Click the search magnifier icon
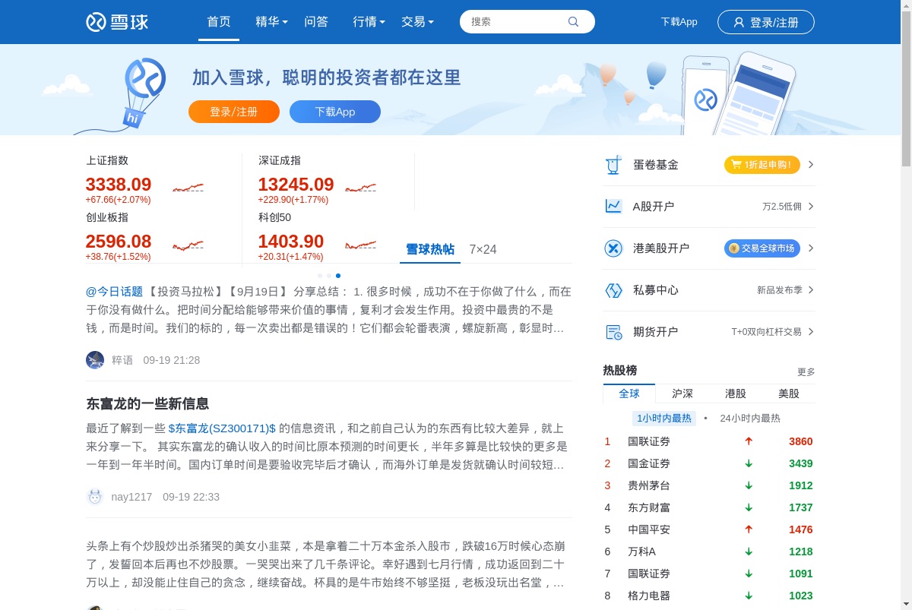This screenshot has height=610, width=912. pos(573,21)
